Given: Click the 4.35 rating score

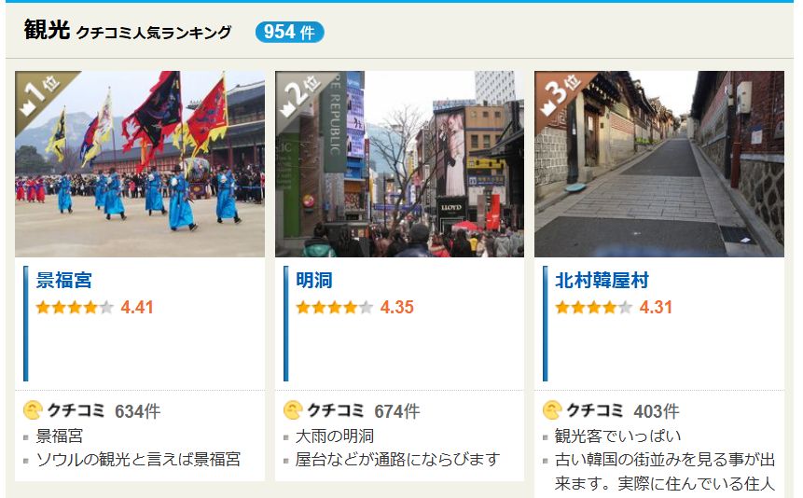Looking at the screenshot, I should tap(397, 308).
